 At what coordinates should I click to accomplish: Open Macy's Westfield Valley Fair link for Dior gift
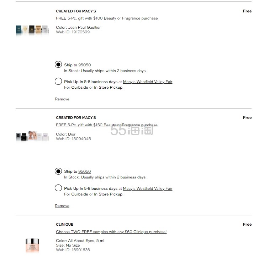[148, 188]
